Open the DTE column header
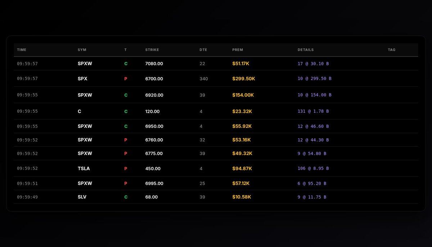This screenshot has height=247, width=432. click(x=203, y=50)
